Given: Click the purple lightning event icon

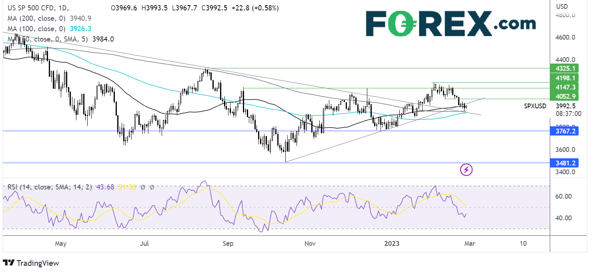Looking at the screenshot, I should (466, 169).
